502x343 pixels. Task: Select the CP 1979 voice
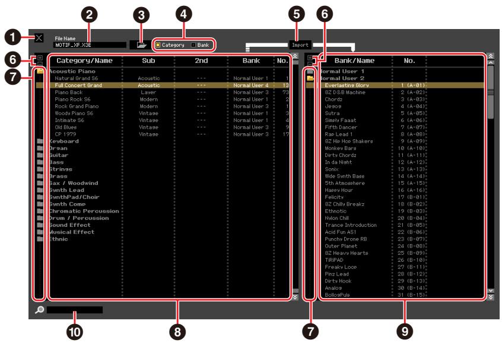click(x=65, y=134)
